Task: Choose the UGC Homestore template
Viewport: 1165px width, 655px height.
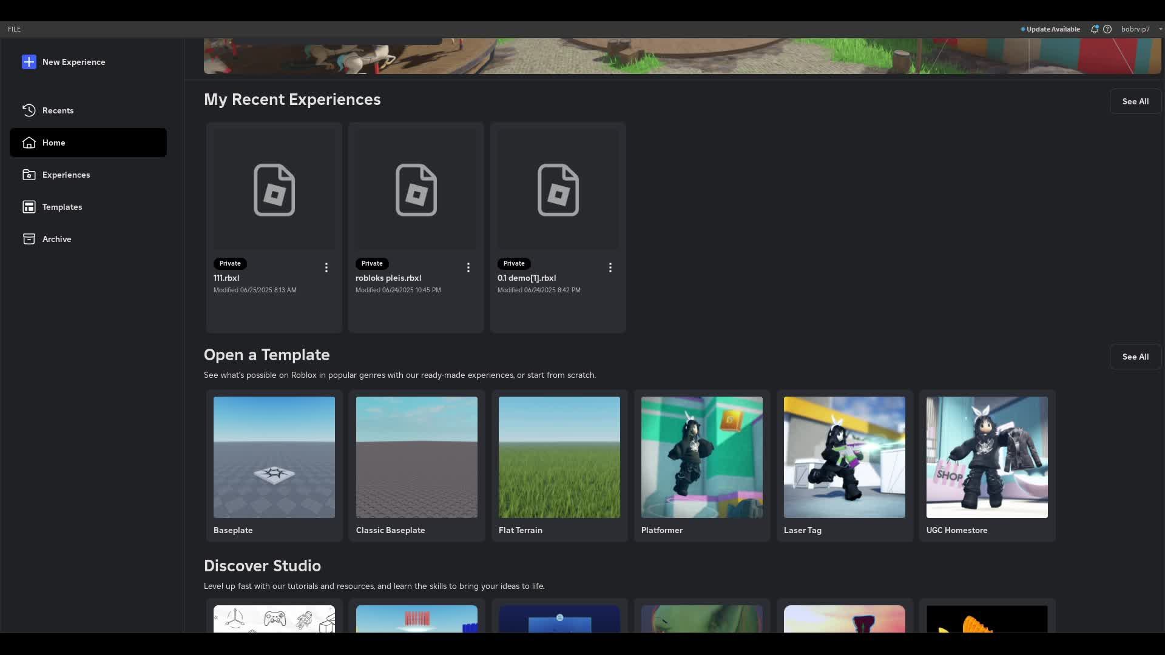Action: (x=987, y=457)
